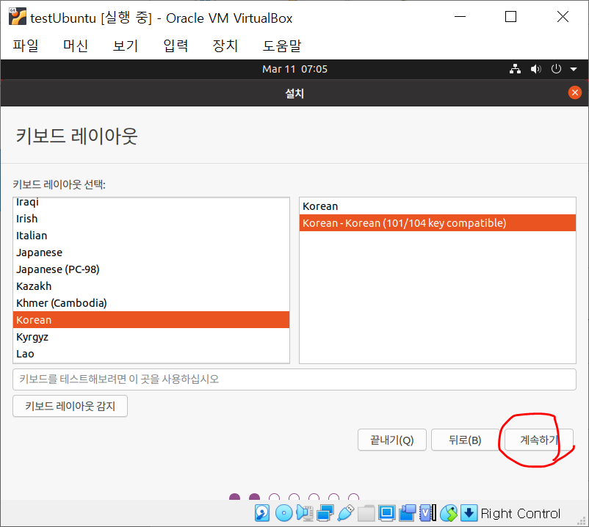
Task: Close the installer with the orange X
Action: click(575, 92)
